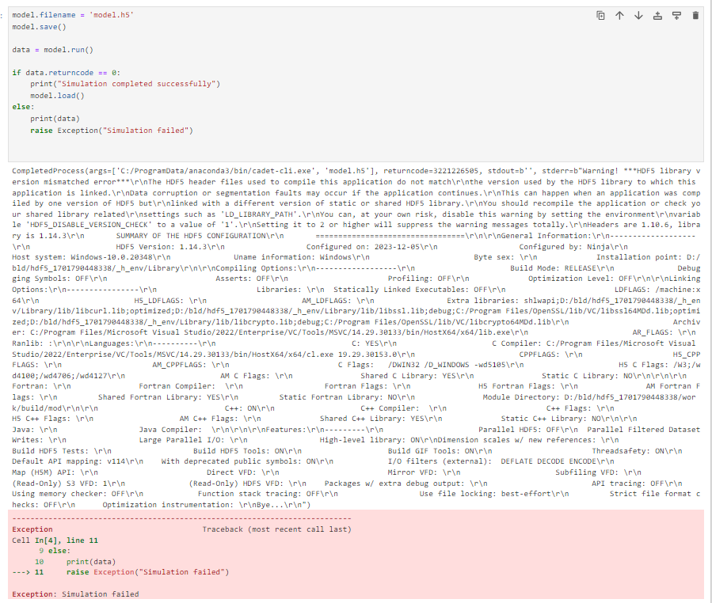The width and height of the screenshot is (712, 603).
Task: Click the print "Simulation completed successfully" line
Action: [125, 84]
